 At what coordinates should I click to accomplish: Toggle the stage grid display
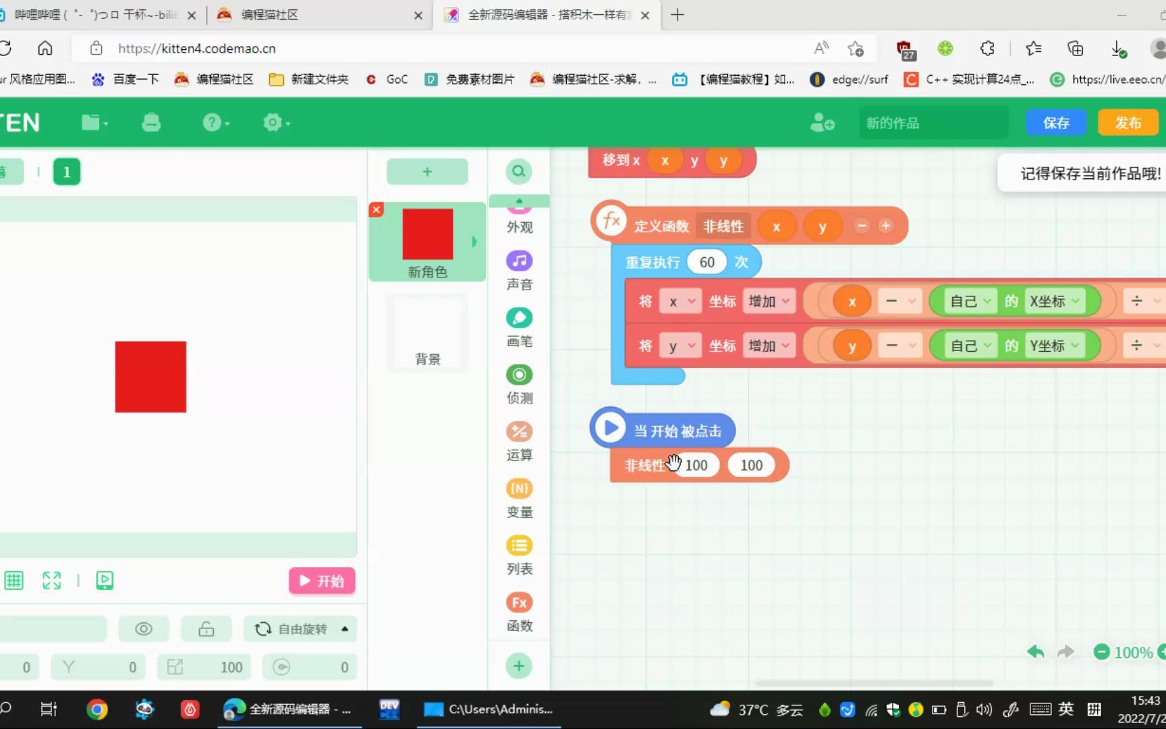(13, 580)
